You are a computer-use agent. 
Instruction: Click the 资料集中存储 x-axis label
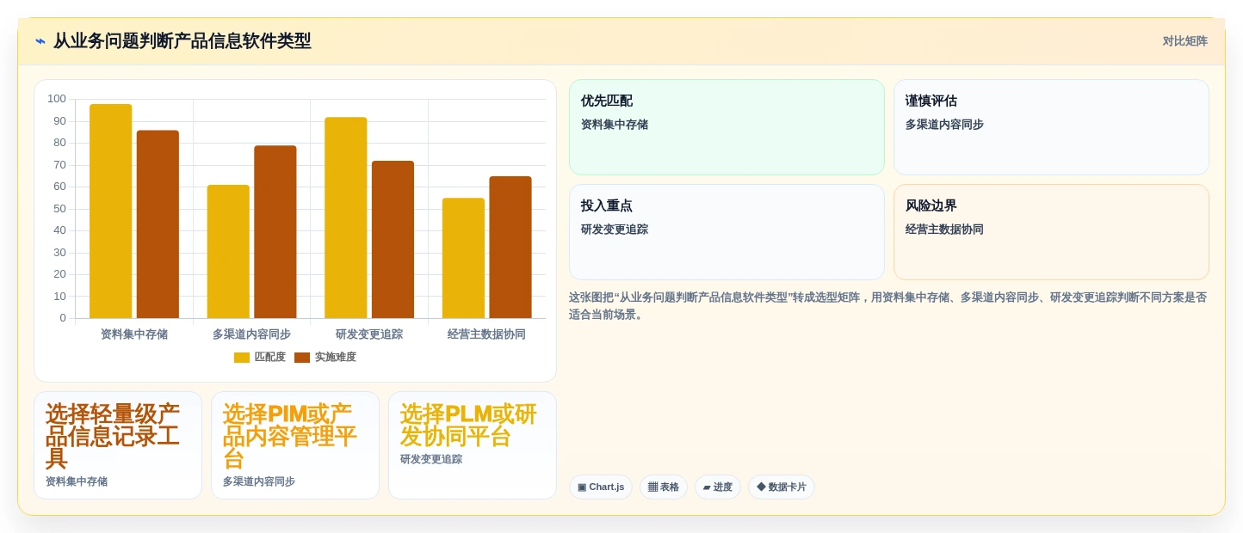pyautogui.click(x=134, y=334)
